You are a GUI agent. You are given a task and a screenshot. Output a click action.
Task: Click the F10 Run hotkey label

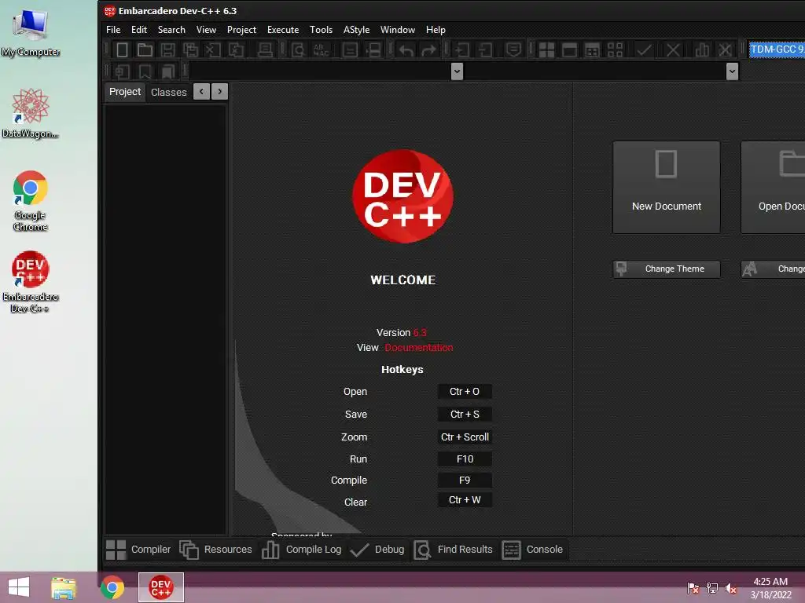coord(465,459)
